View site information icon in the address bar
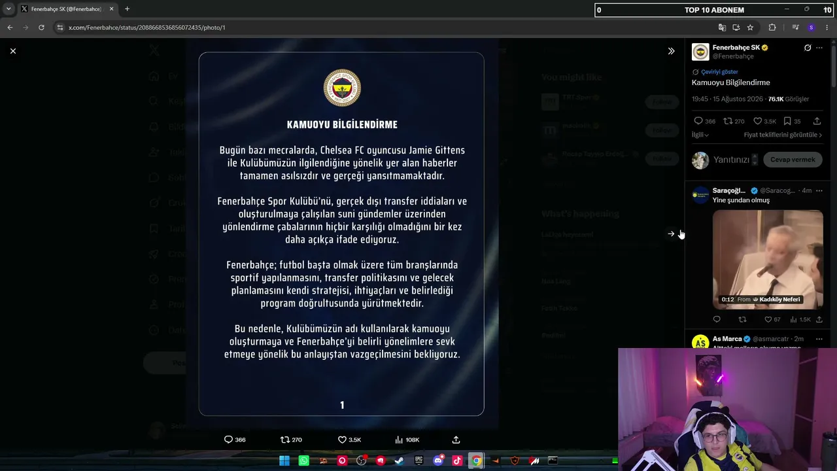The image size is (837, 471). click(60, 27)
